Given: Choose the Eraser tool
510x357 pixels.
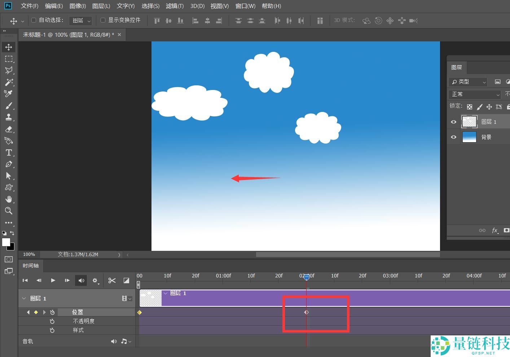Looking at the screenshot, I should coord(9,129).
